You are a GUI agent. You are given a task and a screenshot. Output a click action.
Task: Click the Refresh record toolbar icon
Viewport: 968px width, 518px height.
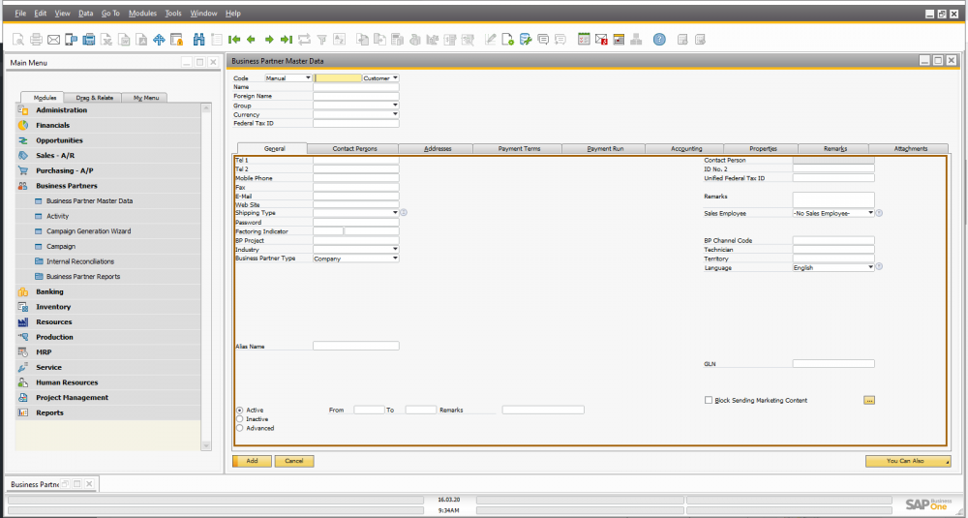tap(304, 40)
